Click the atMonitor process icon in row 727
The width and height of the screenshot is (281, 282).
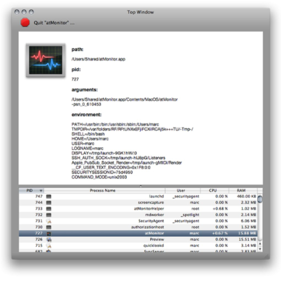pyautogui.click(x=49, y=233)
